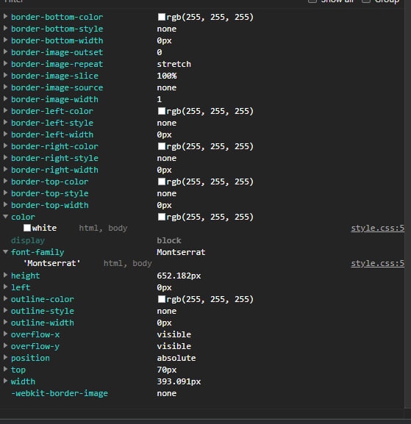Expand the border-image-repeat property

(x=5, y=63)
